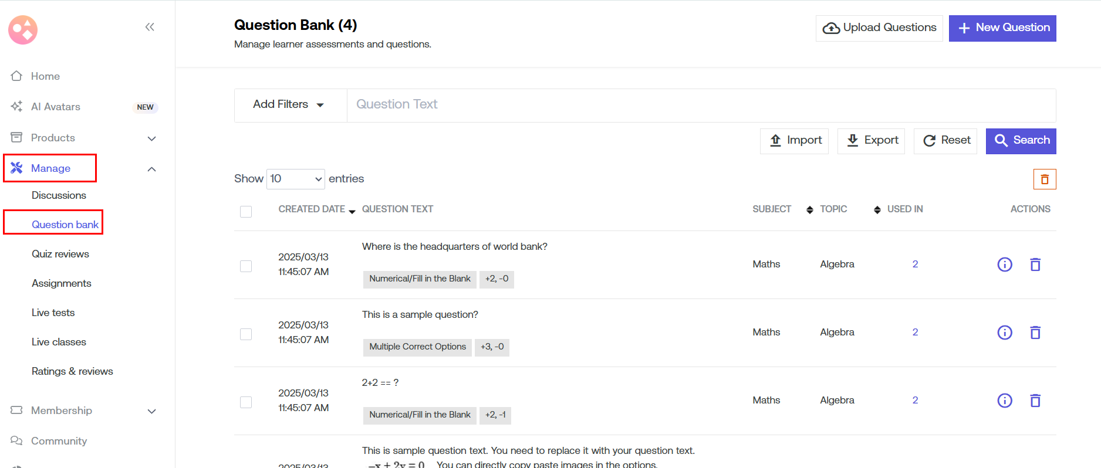Screen dimensions: 1101x468
Task: Collapse the sidebar with double-chevron icon
Action: tap(150, 27)
